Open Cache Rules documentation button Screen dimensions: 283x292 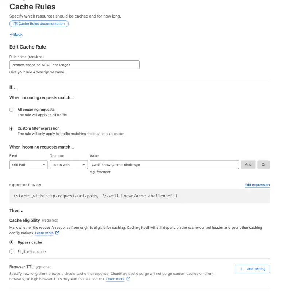point(39,24)
